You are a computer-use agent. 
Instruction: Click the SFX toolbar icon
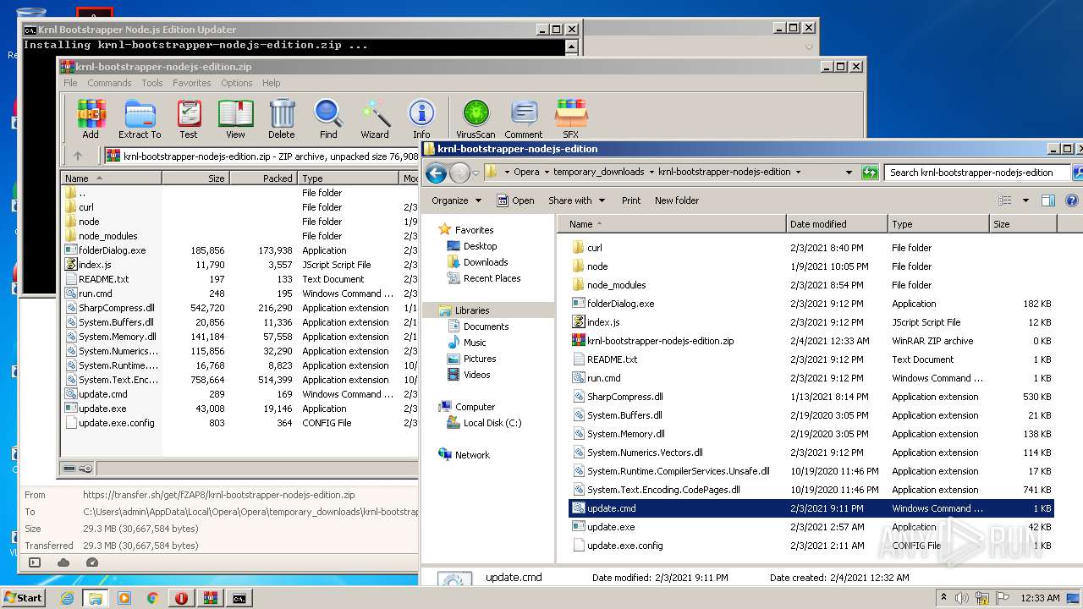click(571, 118)
